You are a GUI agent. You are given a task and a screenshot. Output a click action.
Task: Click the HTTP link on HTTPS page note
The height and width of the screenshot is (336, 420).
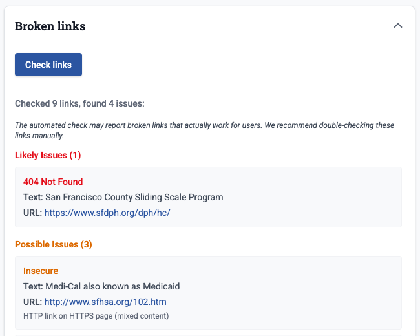pos(71,316)
